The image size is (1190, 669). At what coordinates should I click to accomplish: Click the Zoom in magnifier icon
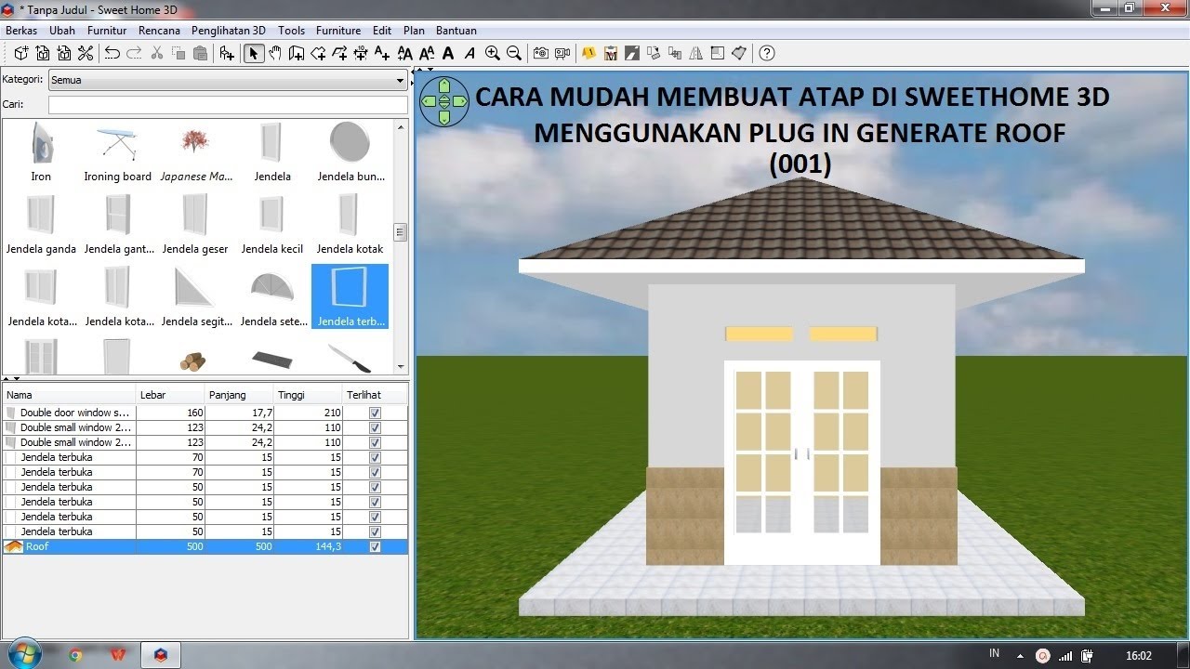point(493,53)
